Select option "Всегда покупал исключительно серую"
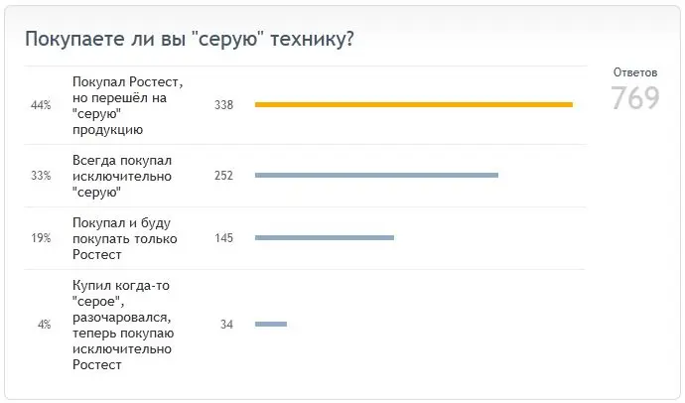 click(122, 176)
